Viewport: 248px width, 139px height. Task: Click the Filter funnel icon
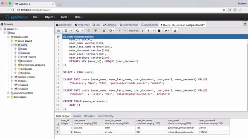point(120,31)
